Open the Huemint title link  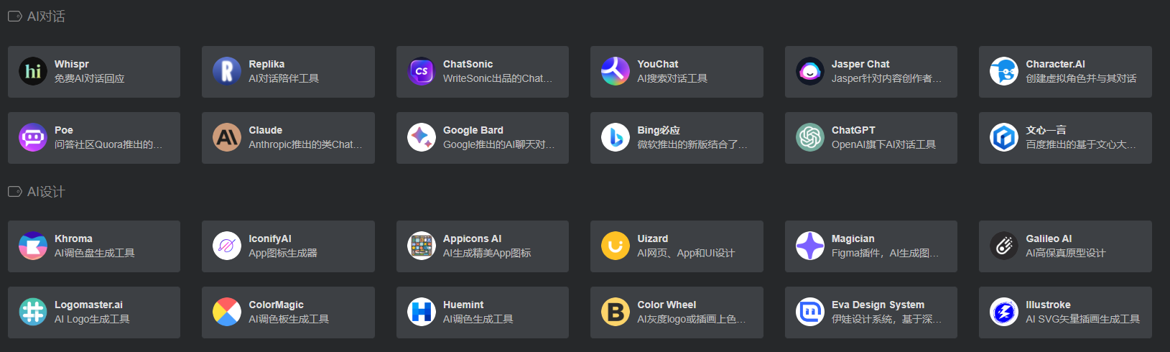(463, 305)
